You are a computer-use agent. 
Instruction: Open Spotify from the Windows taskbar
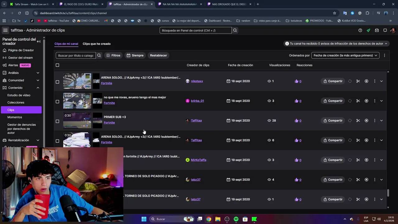click(x=236, y=219)
